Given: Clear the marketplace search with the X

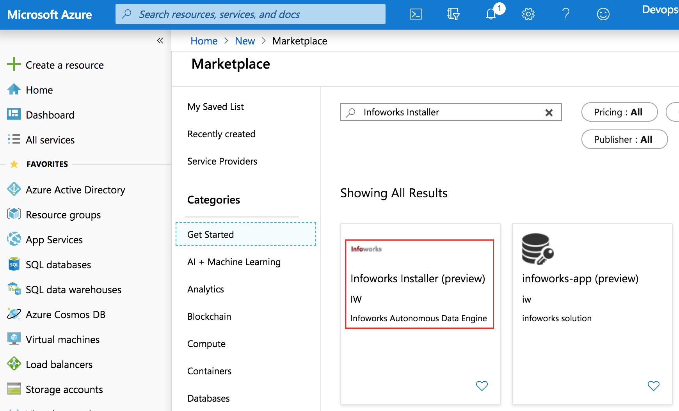Looking at the screenshot, I should tap(549, 112).
